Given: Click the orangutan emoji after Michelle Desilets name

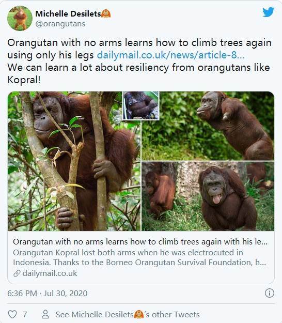Looking at the screenshot, I should click(106, 14).
